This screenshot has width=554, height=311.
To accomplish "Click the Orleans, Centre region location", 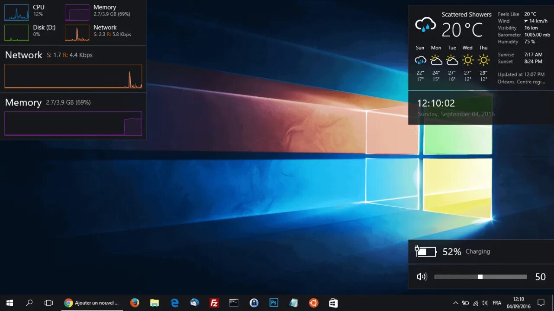I will point(522,82).
